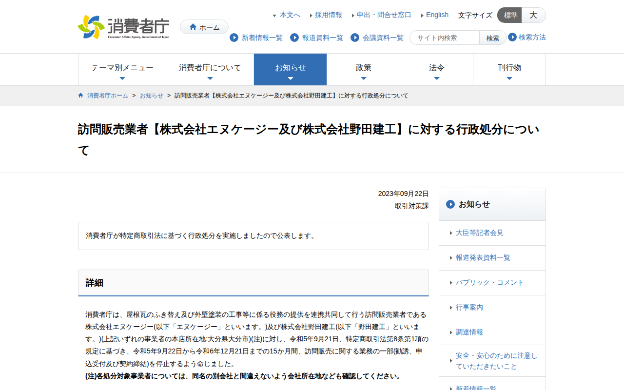Click the bullet arrow before 報道発表資料一覧
This screenshot has height=390, width=624.
click(x=451, y=258)
